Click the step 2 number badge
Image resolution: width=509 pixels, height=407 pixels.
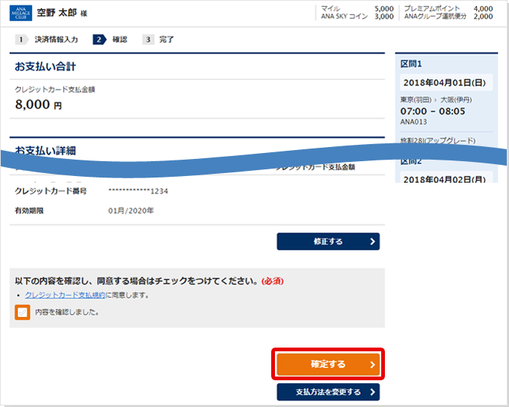tap(99, 39)
